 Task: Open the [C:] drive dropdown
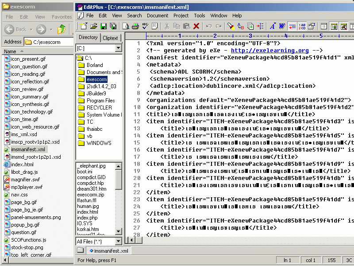point(118,48)
